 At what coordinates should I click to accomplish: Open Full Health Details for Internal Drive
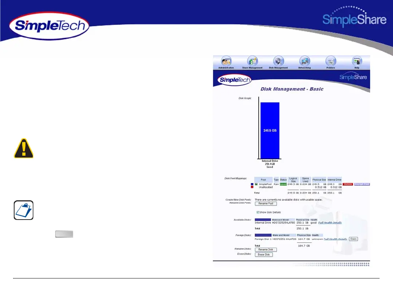click(x=330, y=222)
